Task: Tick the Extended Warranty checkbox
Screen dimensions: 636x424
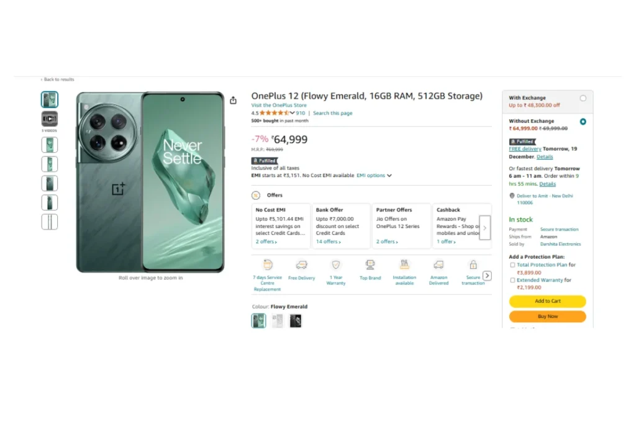Action: click(x=512, y=280)
